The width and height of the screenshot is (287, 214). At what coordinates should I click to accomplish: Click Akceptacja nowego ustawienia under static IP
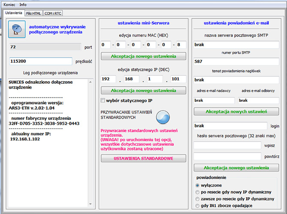click(143, 91)
